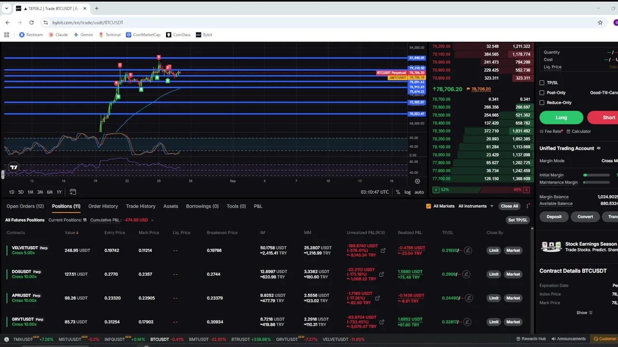Screen dimensions: 618x347
Task: Toggle the chart log scale
Action: tap(407, 192)
